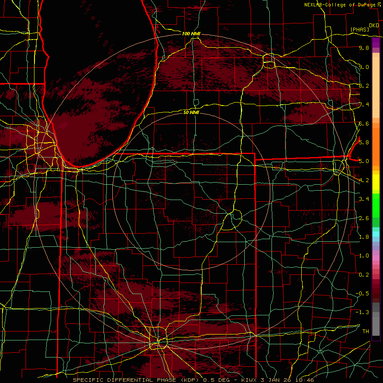Click the TH threshold label
This screenshot has width=383, height=383.
(x=366, y=331)
